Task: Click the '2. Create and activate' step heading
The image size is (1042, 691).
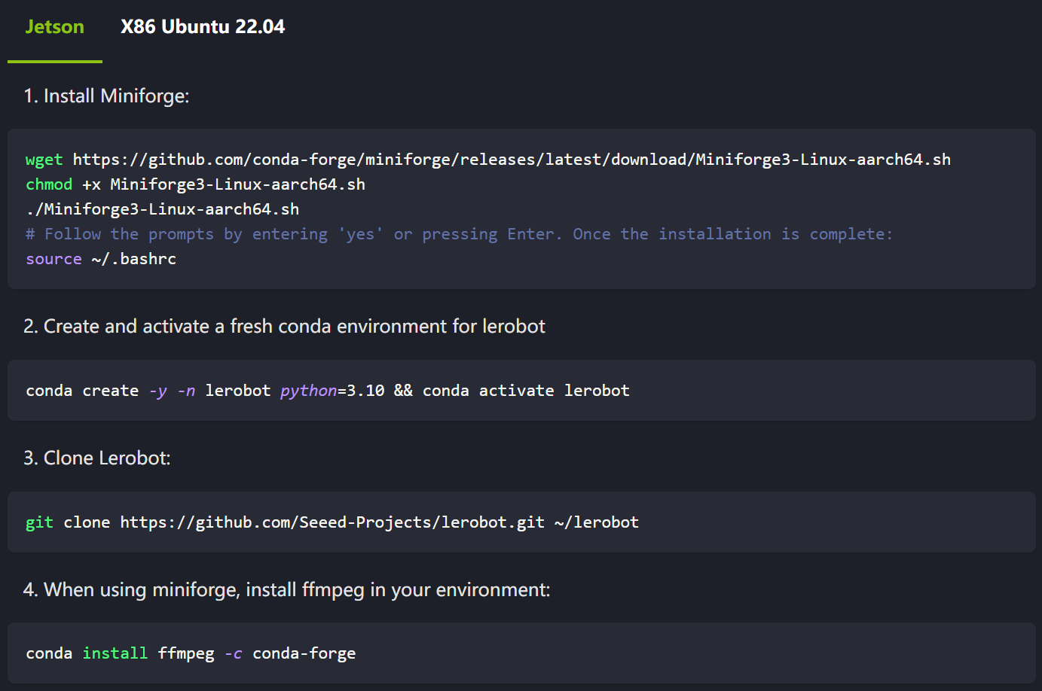Action: pos(284,327)
